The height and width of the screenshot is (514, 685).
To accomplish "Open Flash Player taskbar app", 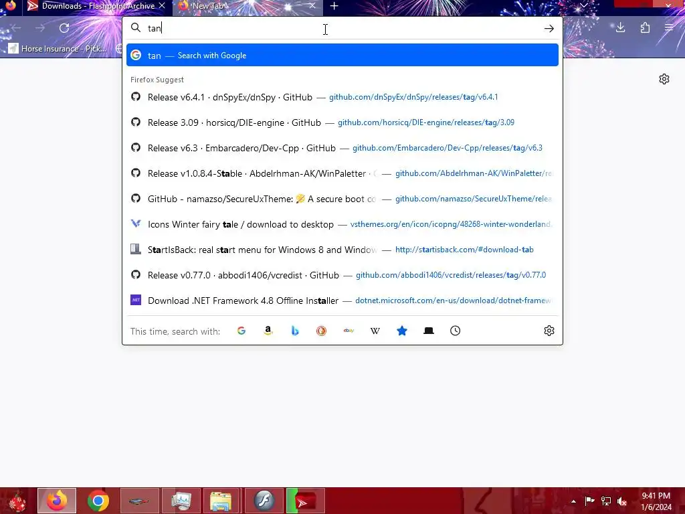I will 264,501.
